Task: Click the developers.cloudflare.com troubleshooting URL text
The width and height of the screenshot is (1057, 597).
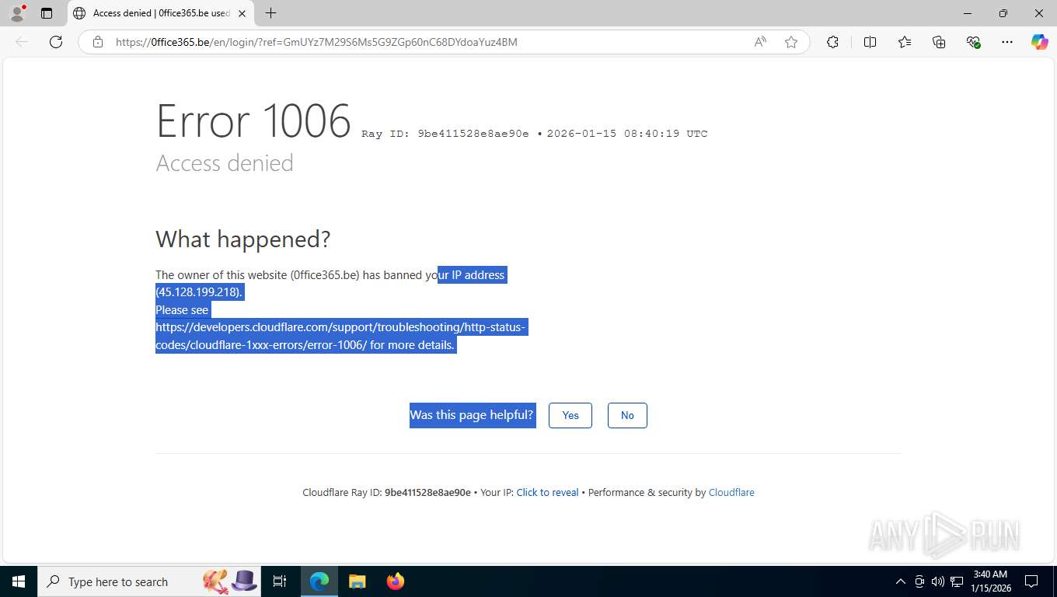Action: (340, 336)
